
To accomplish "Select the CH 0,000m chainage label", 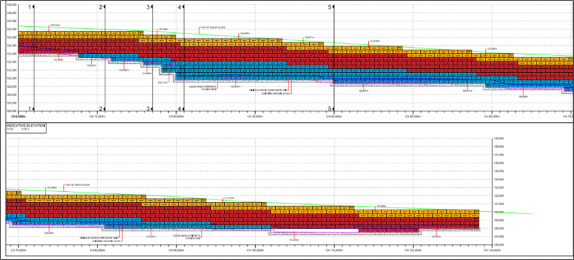I will tap(20, 117).
